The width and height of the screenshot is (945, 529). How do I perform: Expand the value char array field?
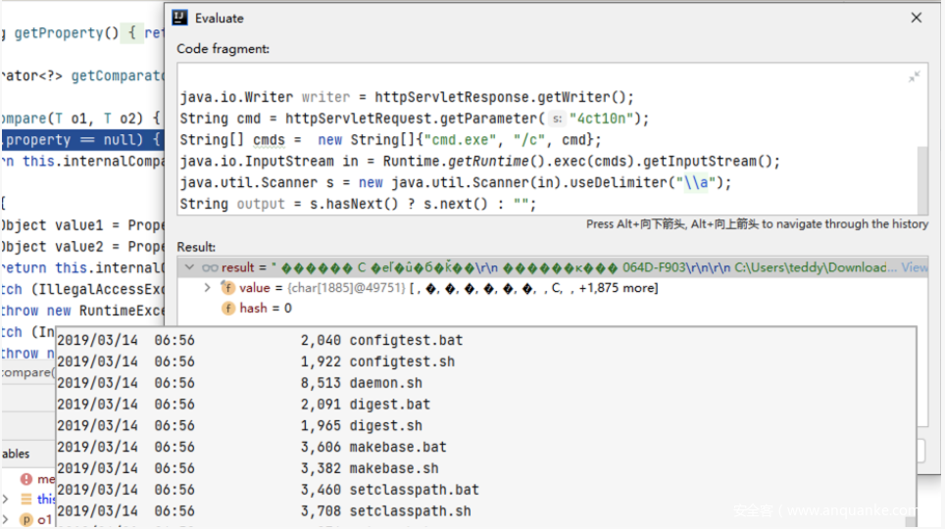click(207, 288)
